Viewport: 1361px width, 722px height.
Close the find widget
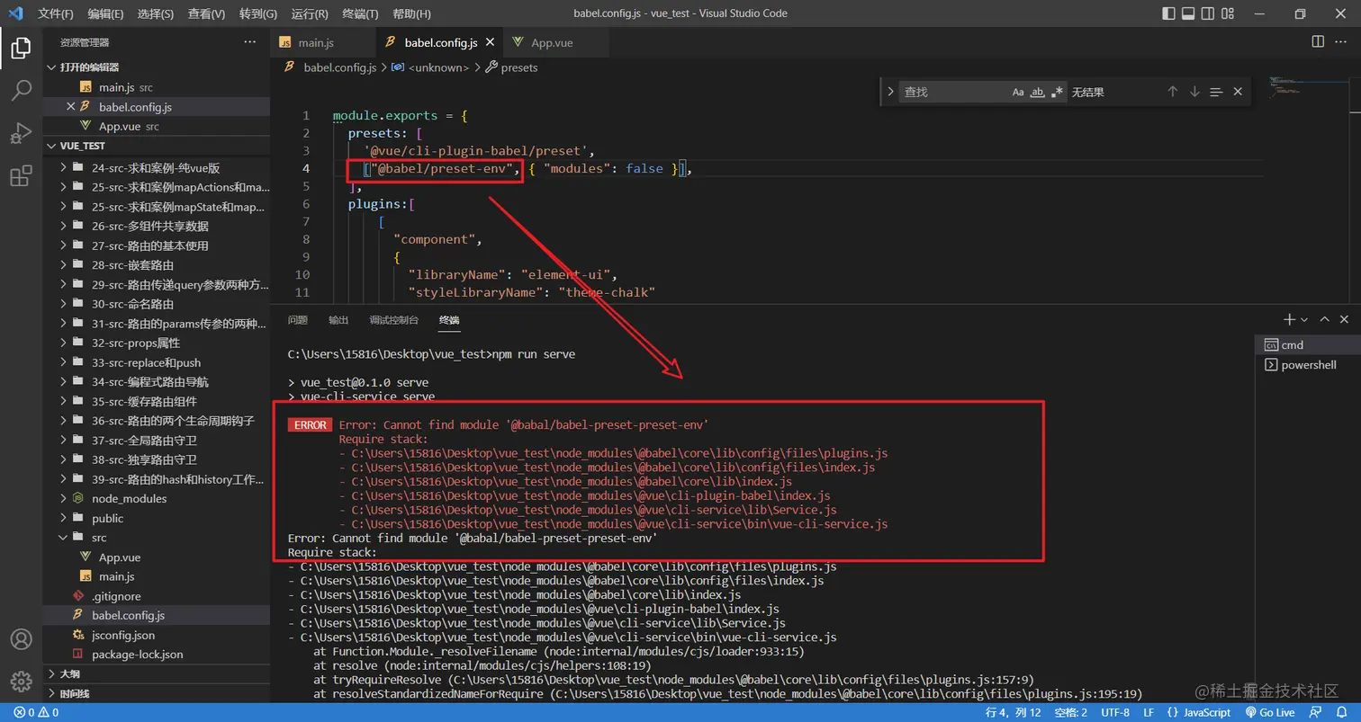1238,92
